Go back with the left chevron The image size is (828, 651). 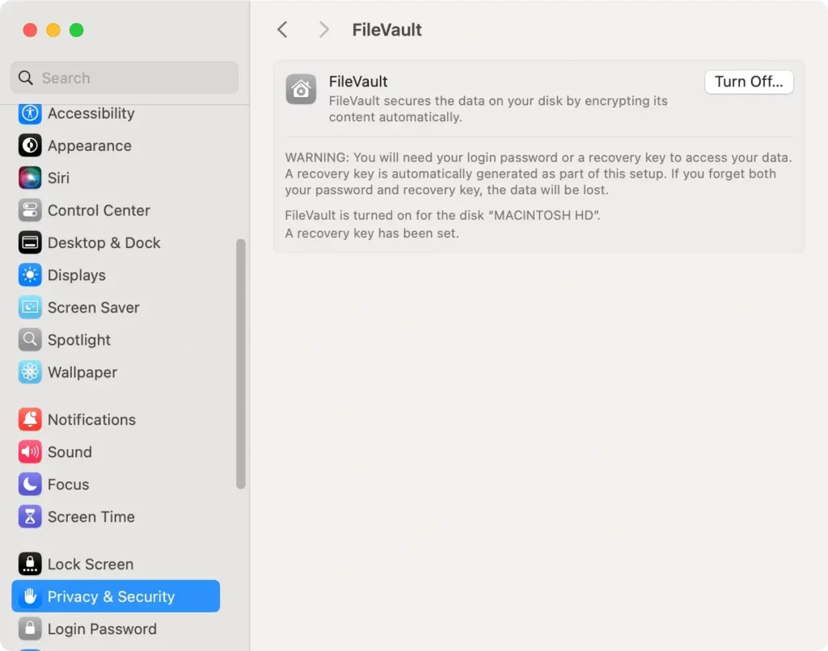tap(282, 30)
